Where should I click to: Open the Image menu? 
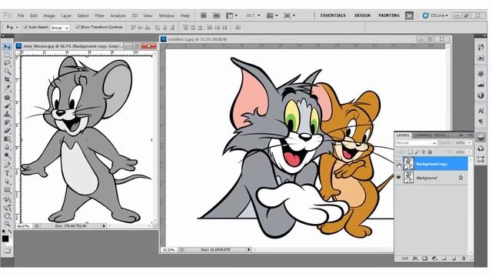(49, 15)
